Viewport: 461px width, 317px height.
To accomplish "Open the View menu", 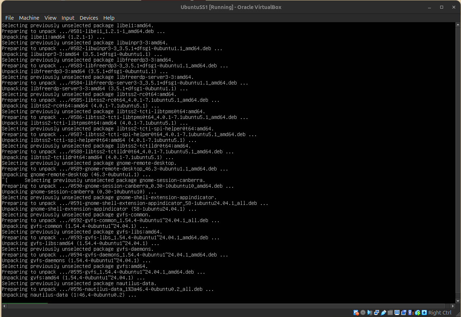I will click(50, 18).
